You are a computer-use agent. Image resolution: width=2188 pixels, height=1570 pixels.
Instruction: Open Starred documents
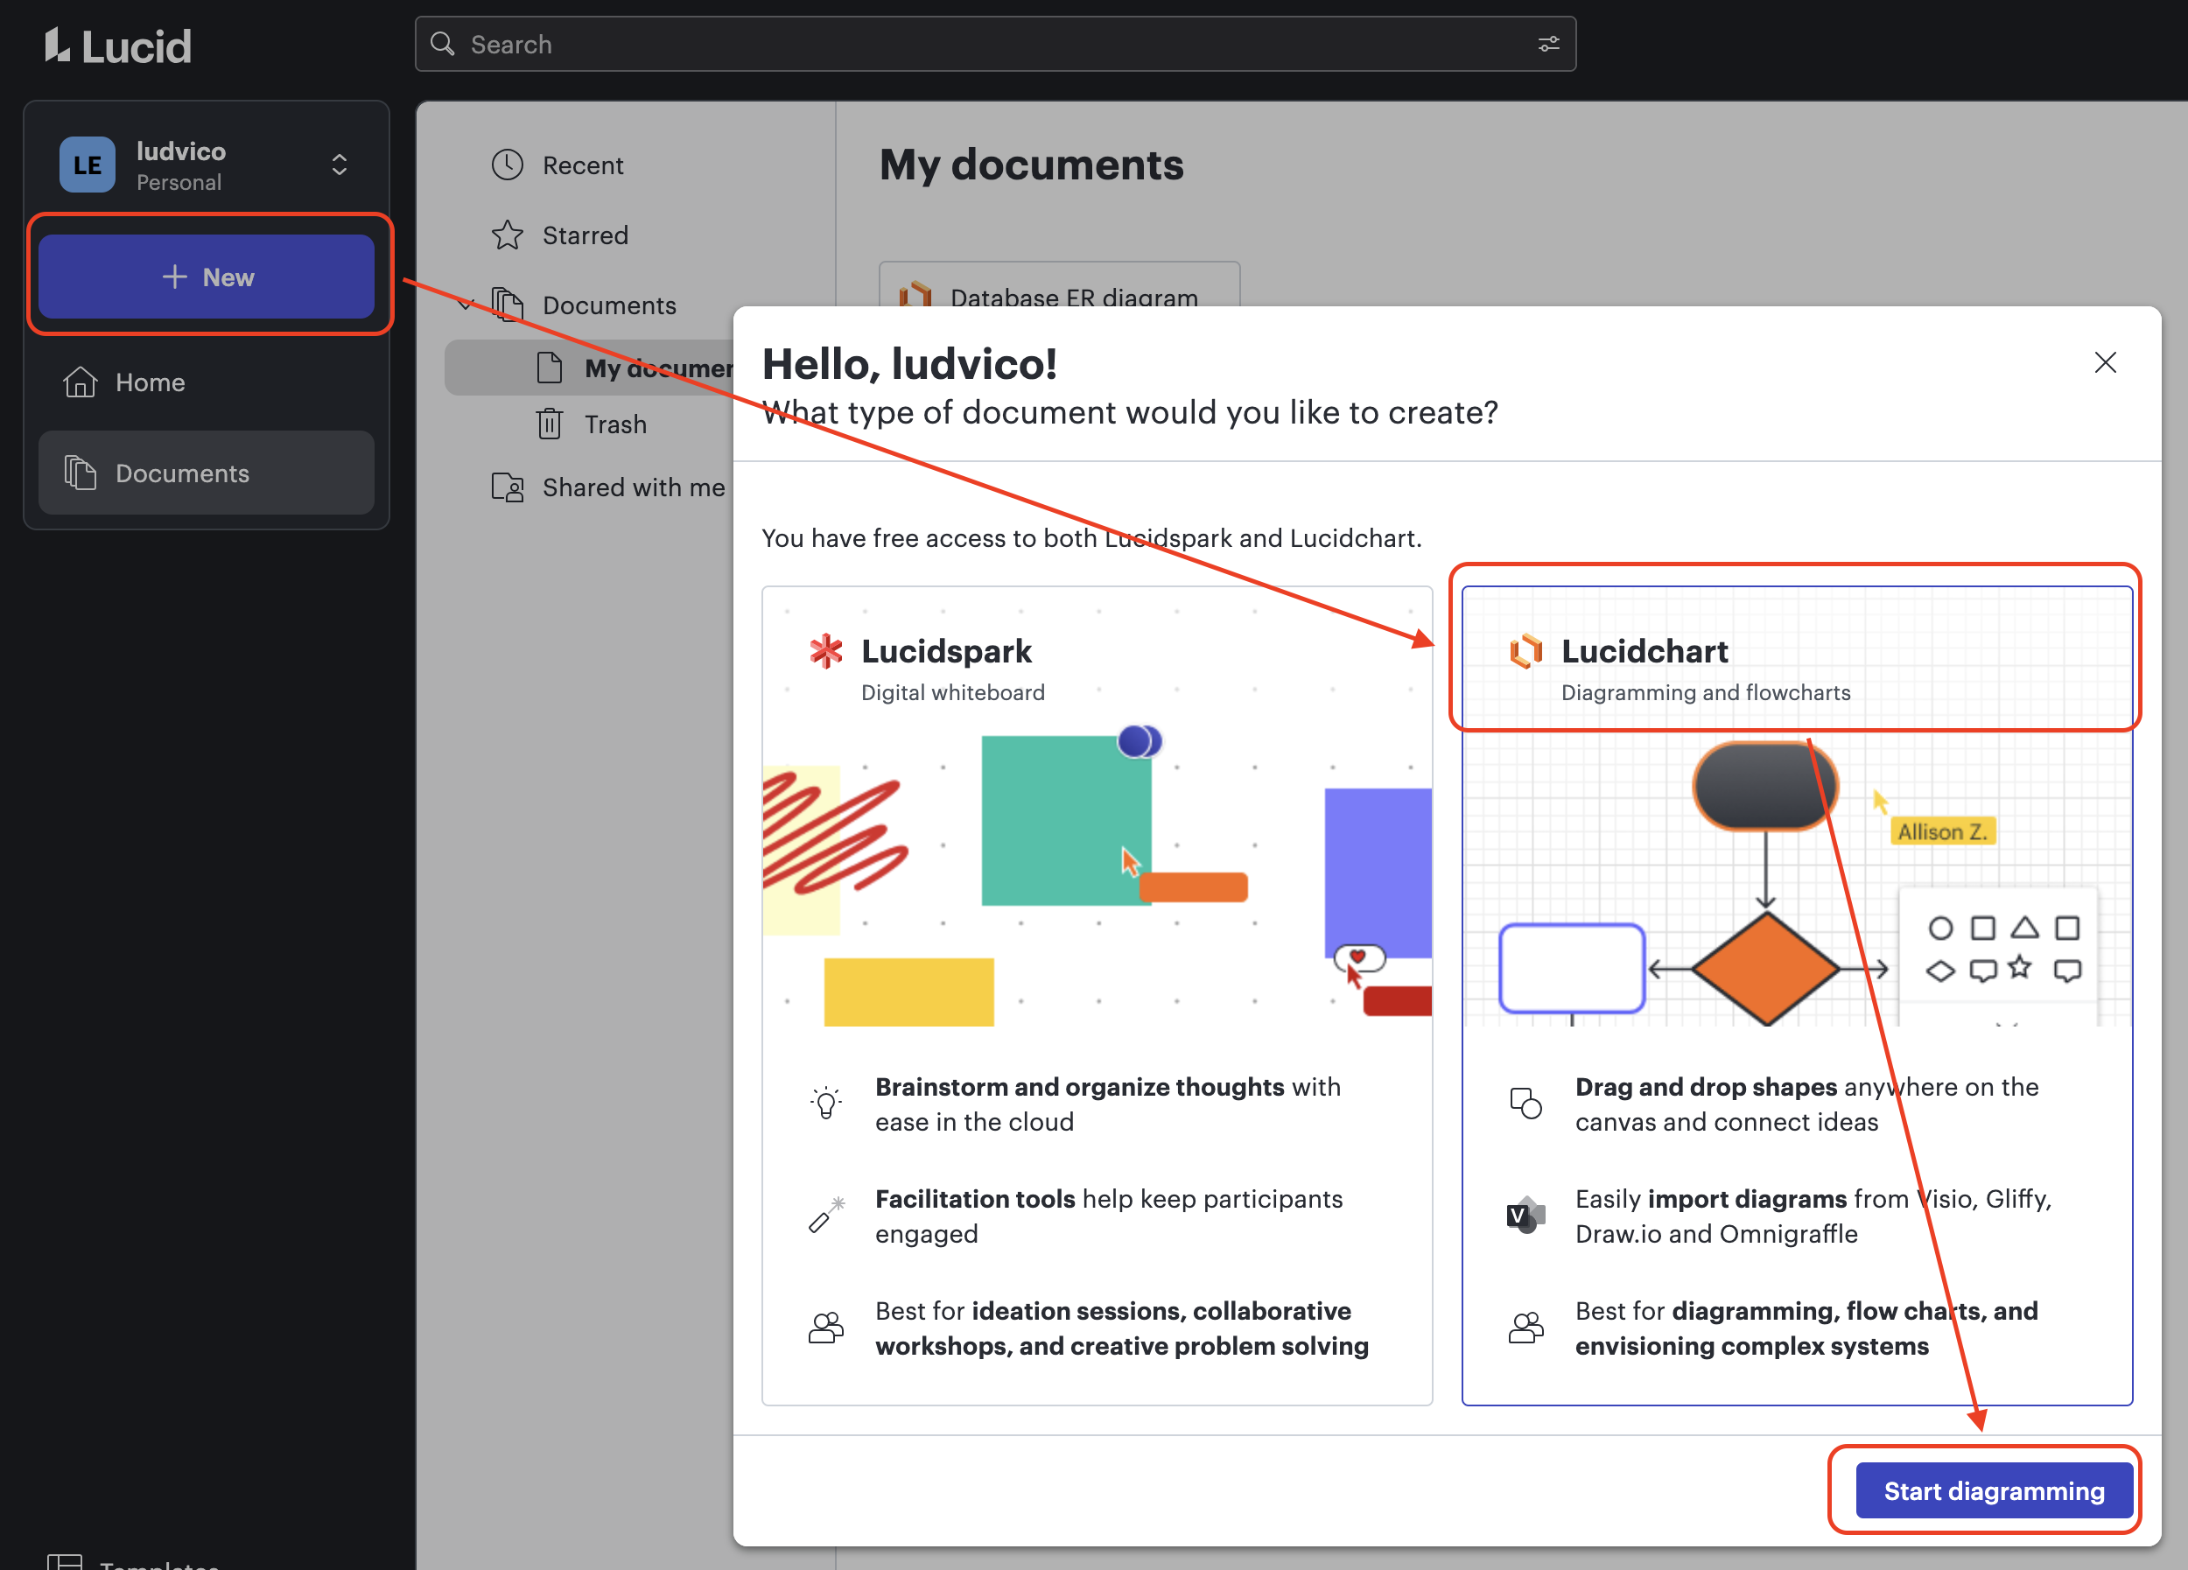pyautogui.click(x=585, y=235)
